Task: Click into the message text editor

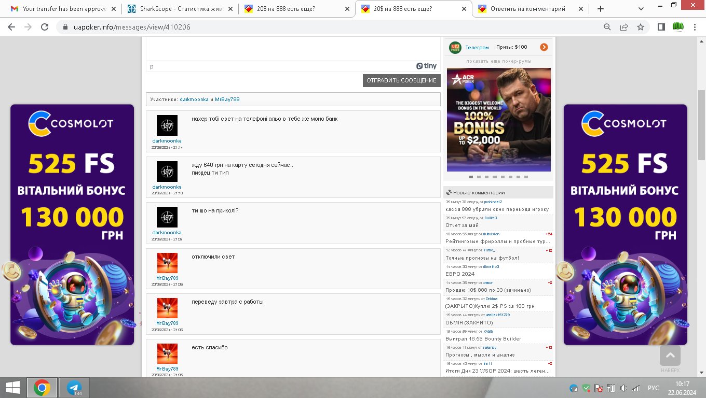Action: click(x=293, y=49)
